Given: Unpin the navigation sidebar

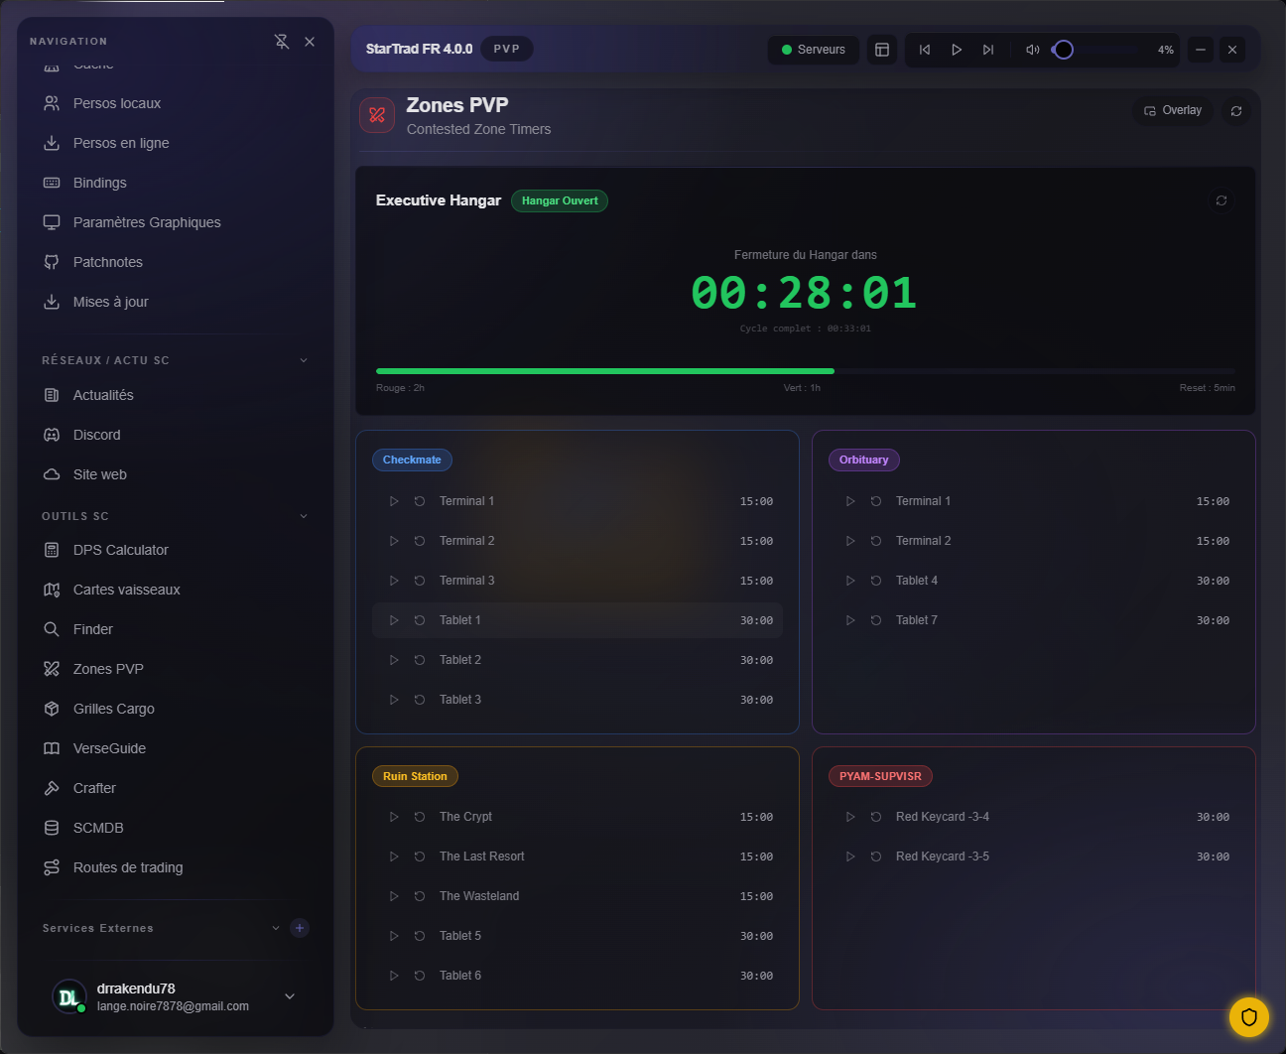Looking at the screenshot, I should [x=282, y=42].
